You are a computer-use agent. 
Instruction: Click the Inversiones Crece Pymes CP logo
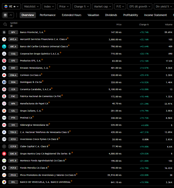(x=4, y=139)
